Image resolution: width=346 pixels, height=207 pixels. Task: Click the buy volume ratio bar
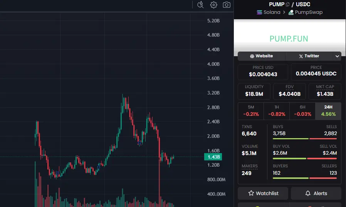tap(305, 159)
